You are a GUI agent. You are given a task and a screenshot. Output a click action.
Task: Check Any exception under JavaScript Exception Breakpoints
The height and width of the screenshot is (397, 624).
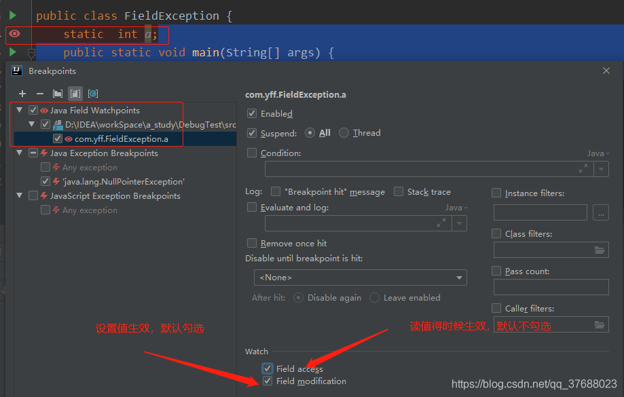pyautogui.click(x=45, y=210)
